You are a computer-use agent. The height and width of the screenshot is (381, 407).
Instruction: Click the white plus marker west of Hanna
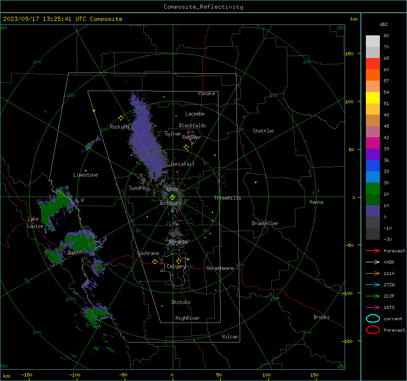256,182
